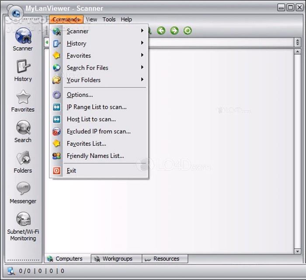Click the star icon beside Favorites submenu entry
The width and height of the screenshot is (306, 280).
coord(56,55)
